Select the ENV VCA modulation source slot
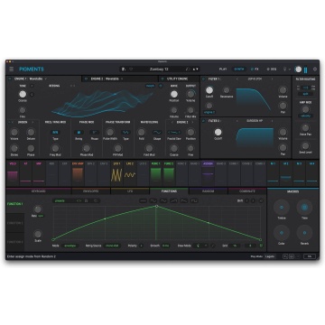The height and width of the screenshot is (325, 325). [x=78, y=174]
